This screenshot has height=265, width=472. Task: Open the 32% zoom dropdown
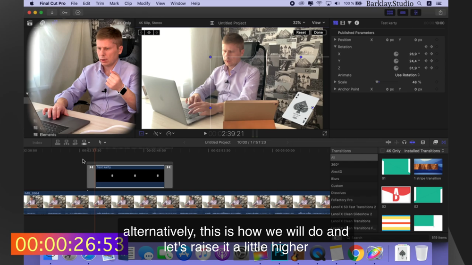pyautogui.click(x=299, y=23)
